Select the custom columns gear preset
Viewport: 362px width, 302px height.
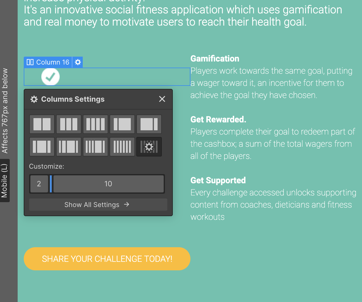(149, 147)
